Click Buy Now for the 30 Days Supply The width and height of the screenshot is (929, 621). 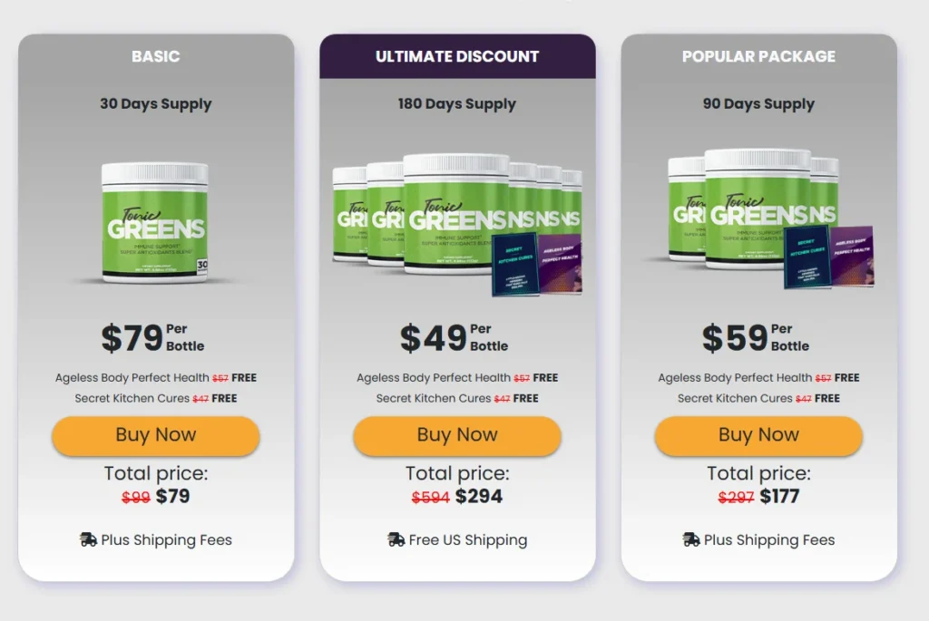155,435
